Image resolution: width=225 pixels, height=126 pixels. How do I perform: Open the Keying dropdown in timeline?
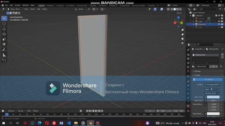click(21, 111)
